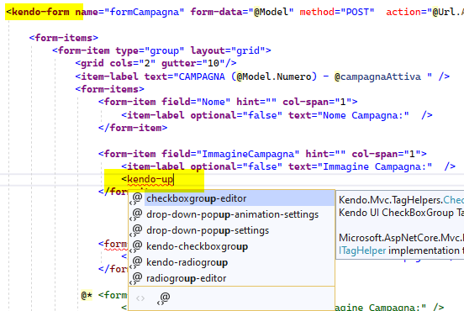464x311 pixels.
Task: Click tag helper icon beside radiogroup-editor
Action: [x=136, y=278]
